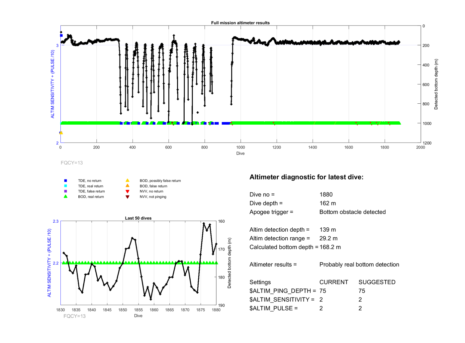
Task: Click the 'Dive' x-axis label of the top chart
Action: (x=240, y=154)
